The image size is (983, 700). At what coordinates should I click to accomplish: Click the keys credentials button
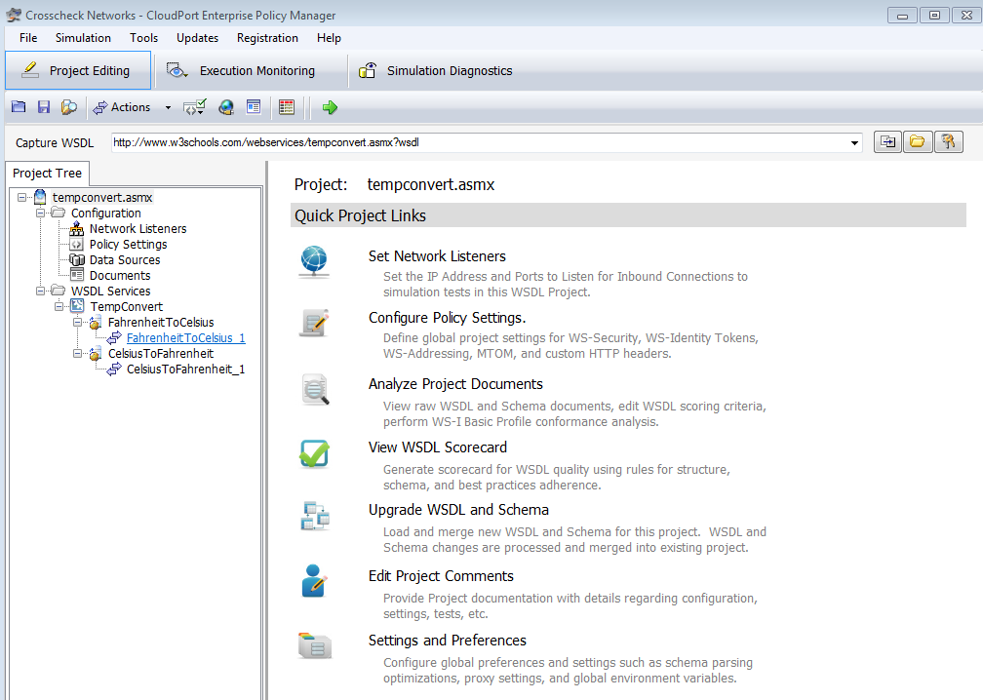(949, 141)
